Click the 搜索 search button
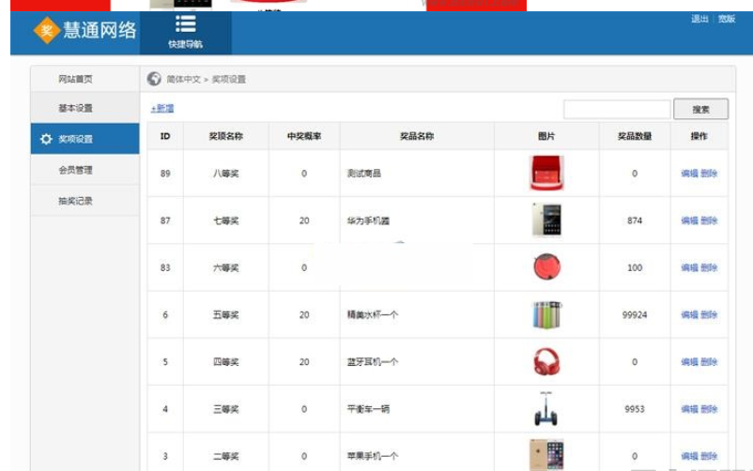Screen dimensions: 753x471 (x=700, y=109)
